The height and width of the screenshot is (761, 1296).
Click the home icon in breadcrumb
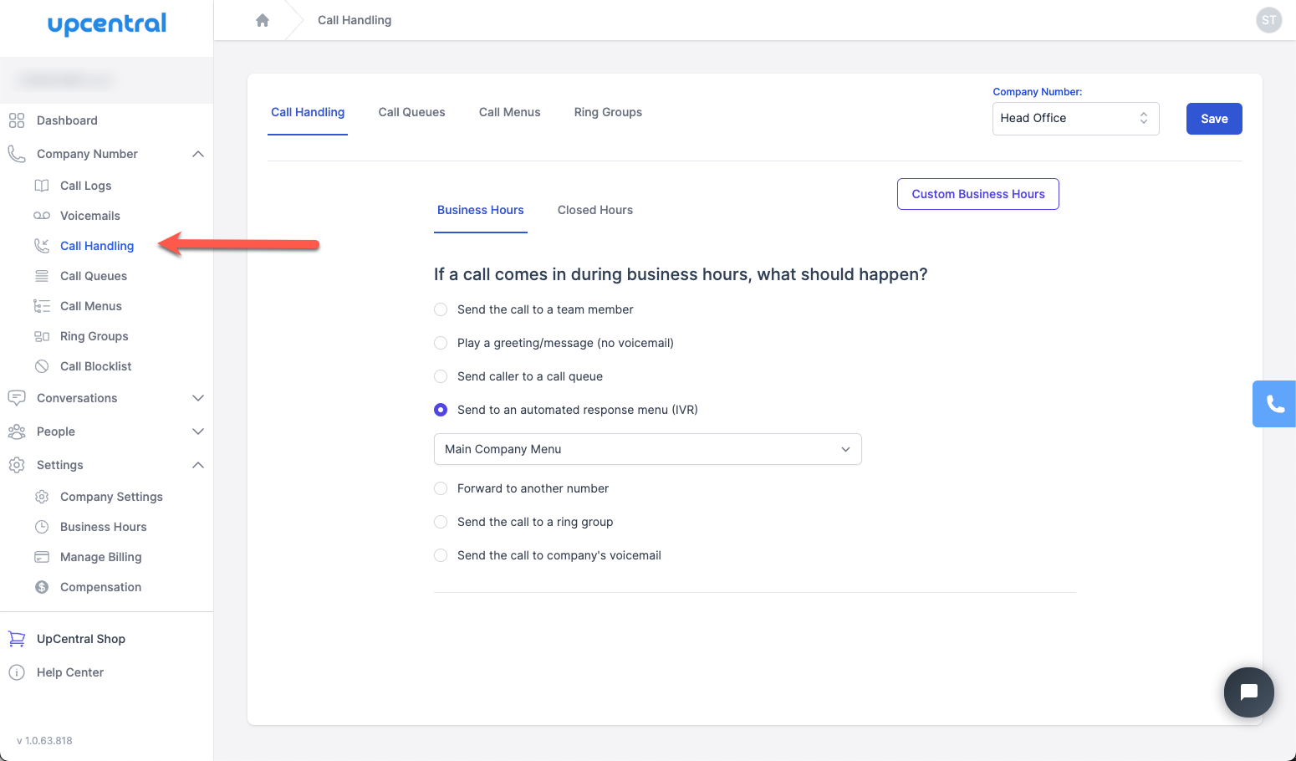click(263, 20)
